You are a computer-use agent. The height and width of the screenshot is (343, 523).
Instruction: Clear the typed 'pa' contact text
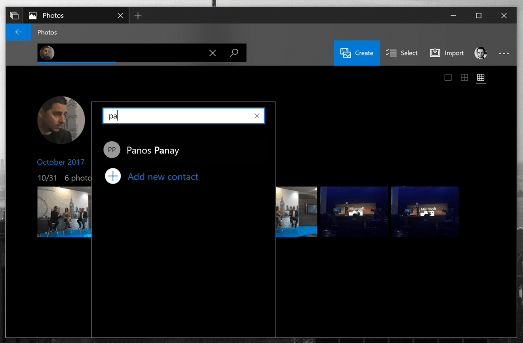tap(257, 116)
